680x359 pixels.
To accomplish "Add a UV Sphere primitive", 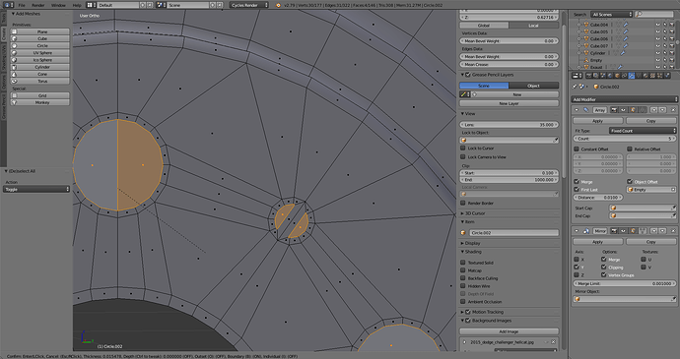I will (x=39, y=53).
